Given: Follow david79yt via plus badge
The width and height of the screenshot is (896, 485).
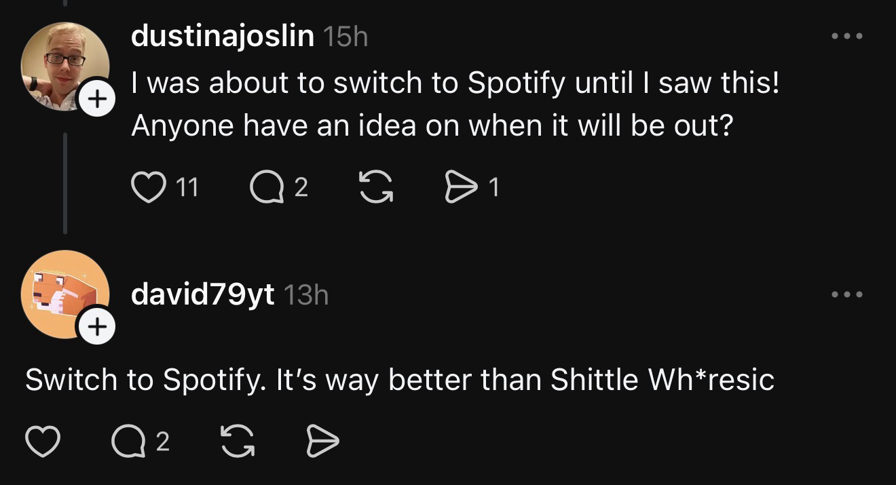Looking at the screenshot, I should pyautogui.click(x=98, y=328).
